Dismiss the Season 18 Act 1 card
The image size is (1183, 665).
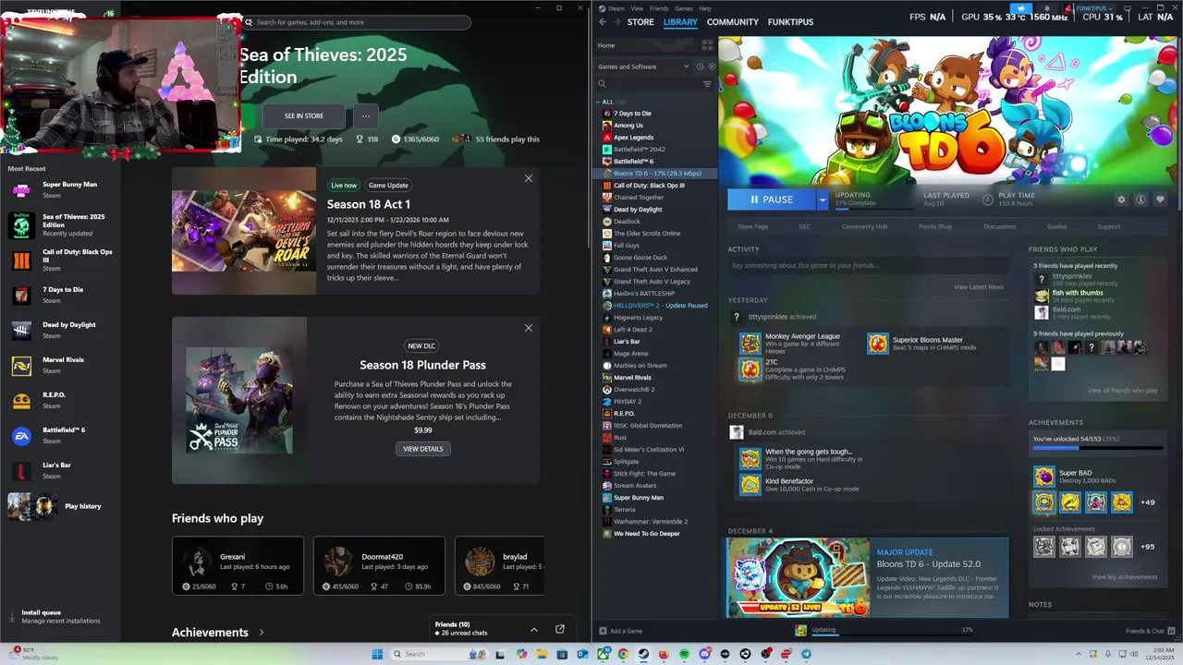point(529,178)
